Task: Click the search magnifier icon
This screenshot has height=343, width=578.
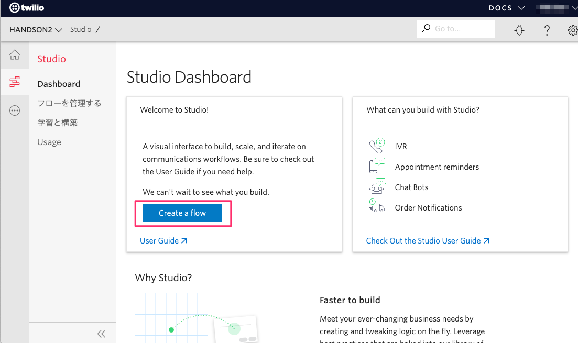Action: click(x=426, y=28)
